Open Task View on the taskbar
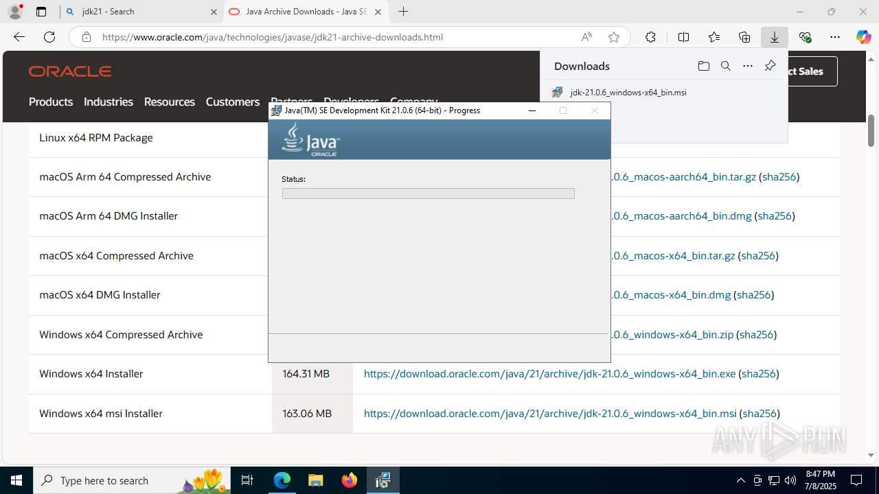Screen dimensions: 879x494 tap(247, 480)
